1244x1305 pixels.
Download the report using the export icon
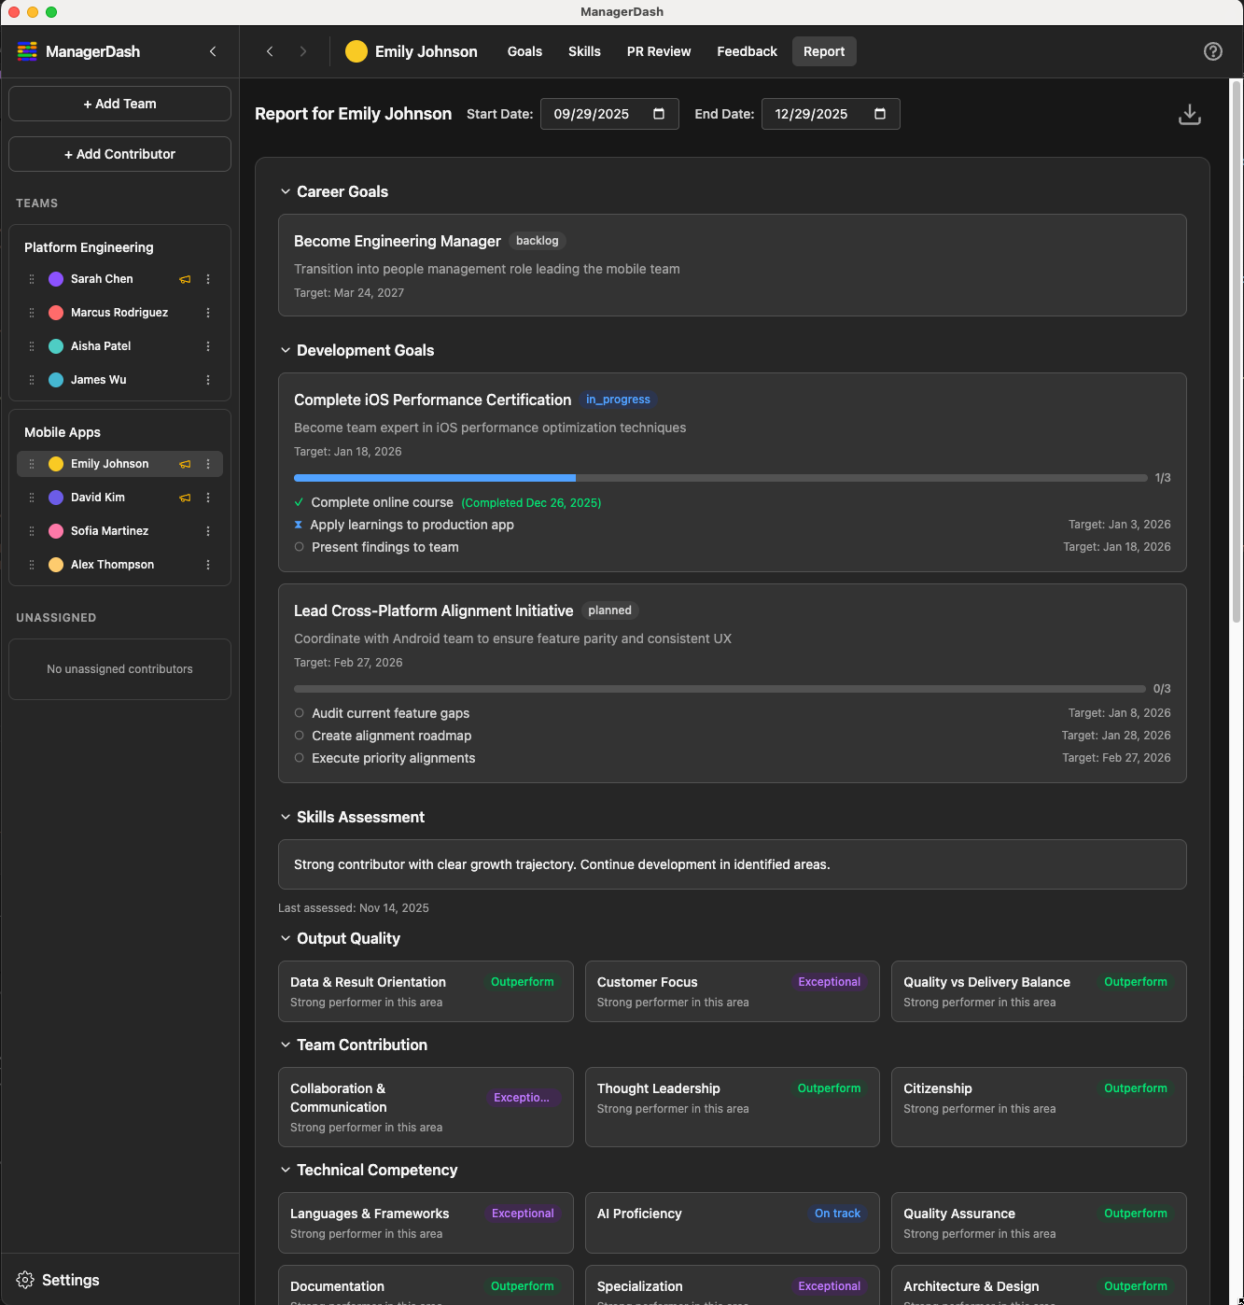pos(1189,114)
